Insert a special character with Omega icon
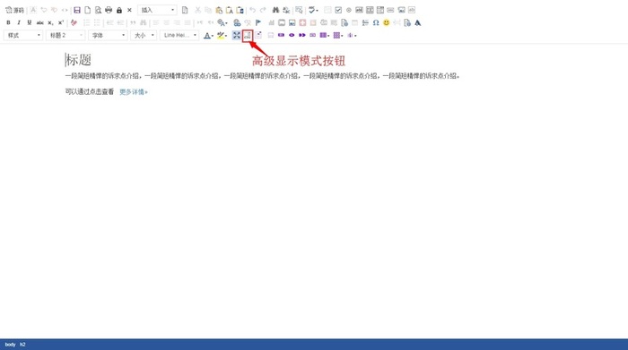Screen dimensions: 628x350 click(x=376, y=22)
